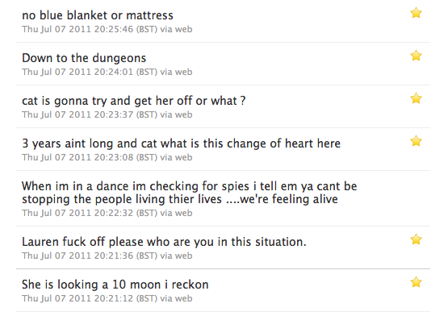Screen dimensions: 448x316
Task: Toggle the star on the 'Down to the dungeons' tweet
Action: click(416, 56)
